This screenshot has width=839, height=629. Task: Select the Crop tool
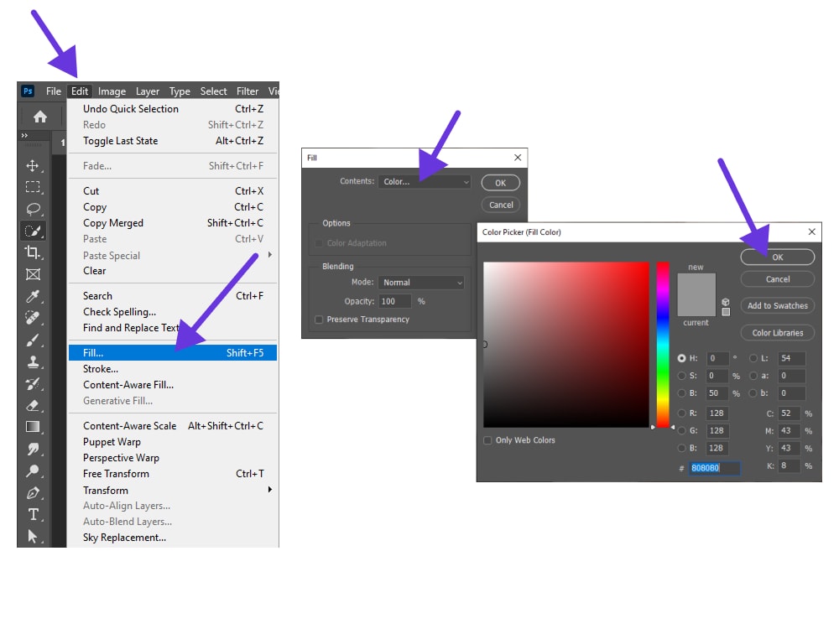coord(33,252)
